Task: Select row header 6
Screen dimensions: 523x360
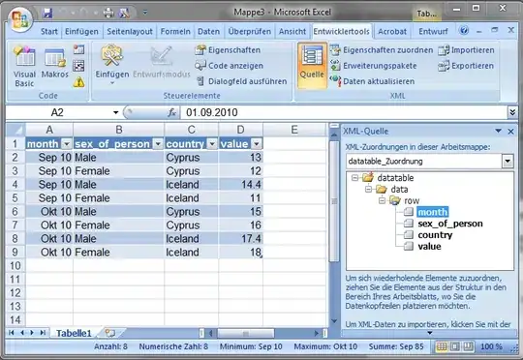Action: point(15,212)
